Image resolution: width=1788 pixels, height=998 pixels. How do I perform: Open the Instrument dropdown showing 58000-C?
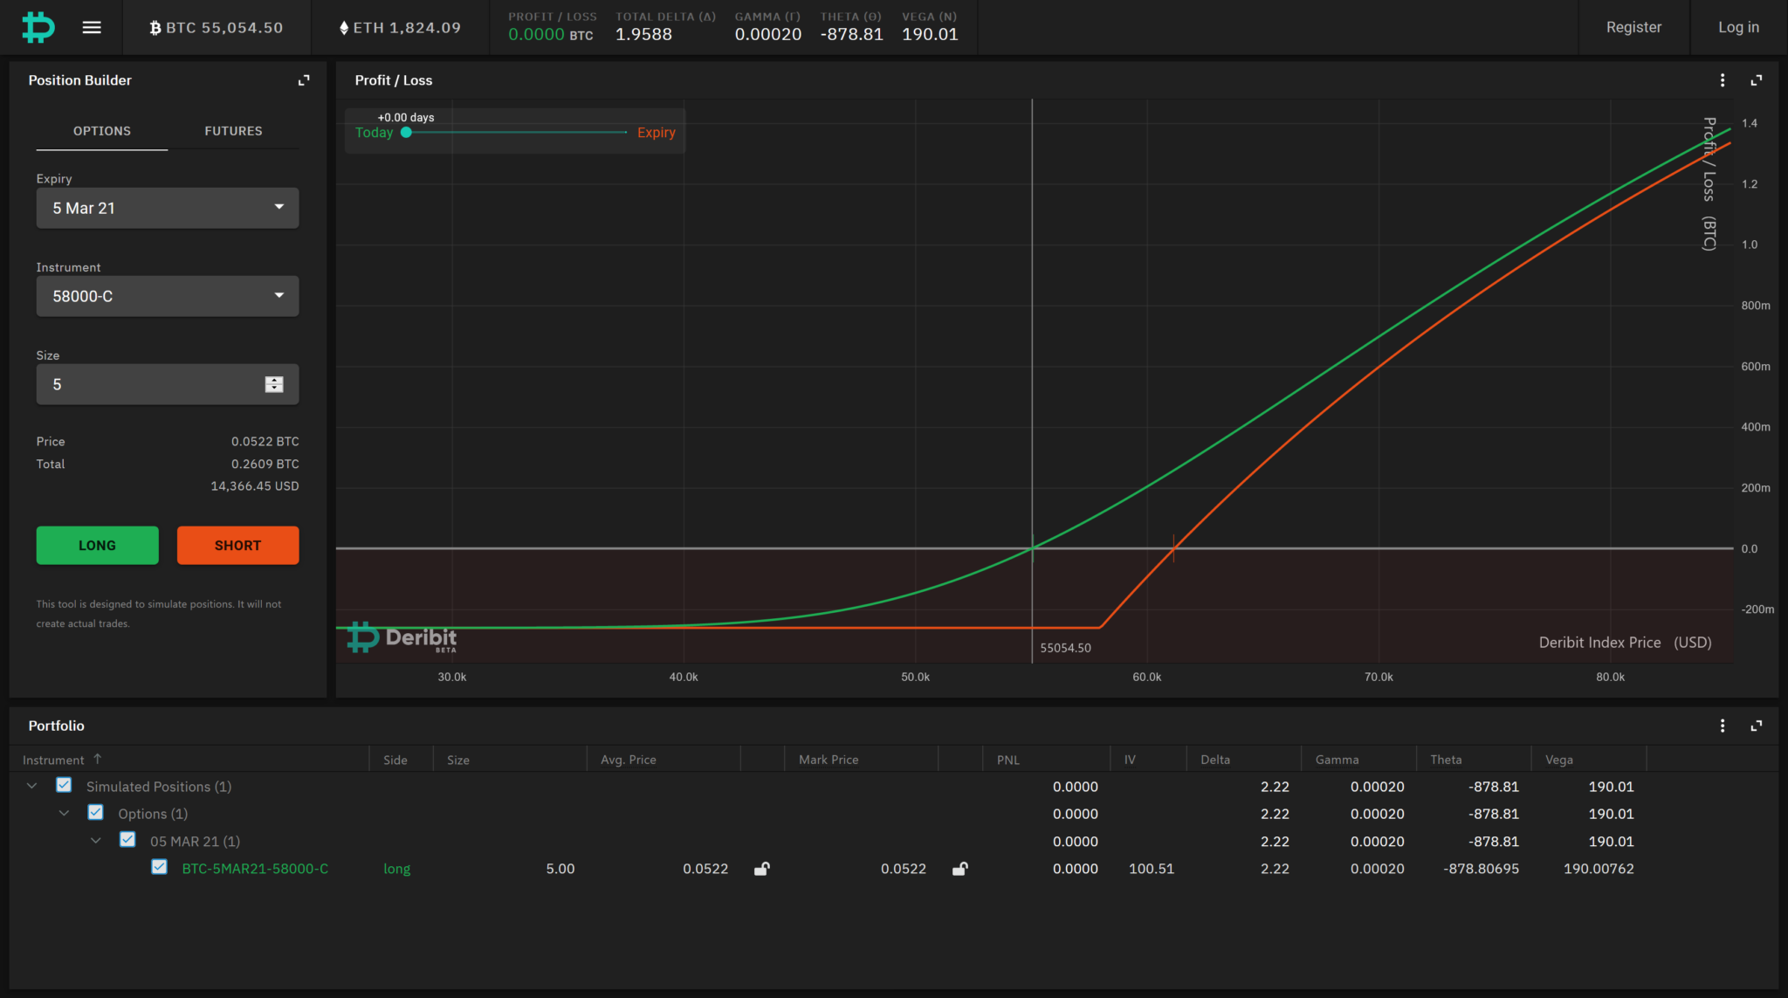167,296
